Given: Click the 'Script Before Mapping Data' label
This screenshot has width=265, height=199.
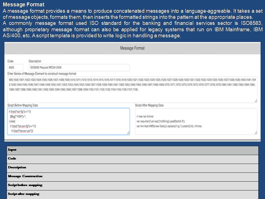Looking at the screenshot, I should point(23,105).
